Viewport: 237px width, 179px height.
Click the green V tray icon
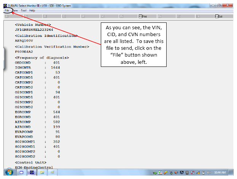tap(160, 173)
